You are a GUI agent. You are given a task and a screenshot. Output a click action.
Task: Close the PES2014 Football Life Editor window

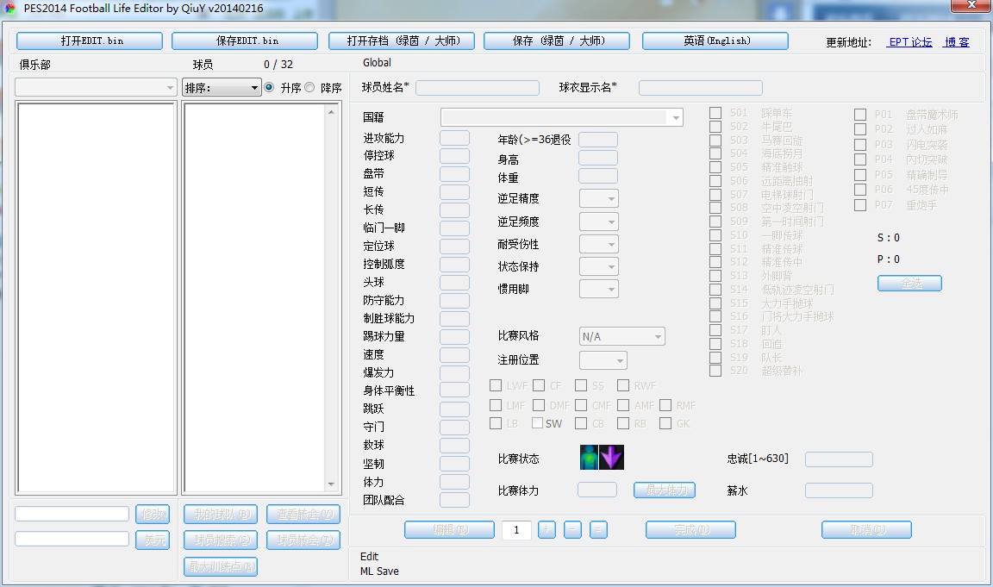971,5
